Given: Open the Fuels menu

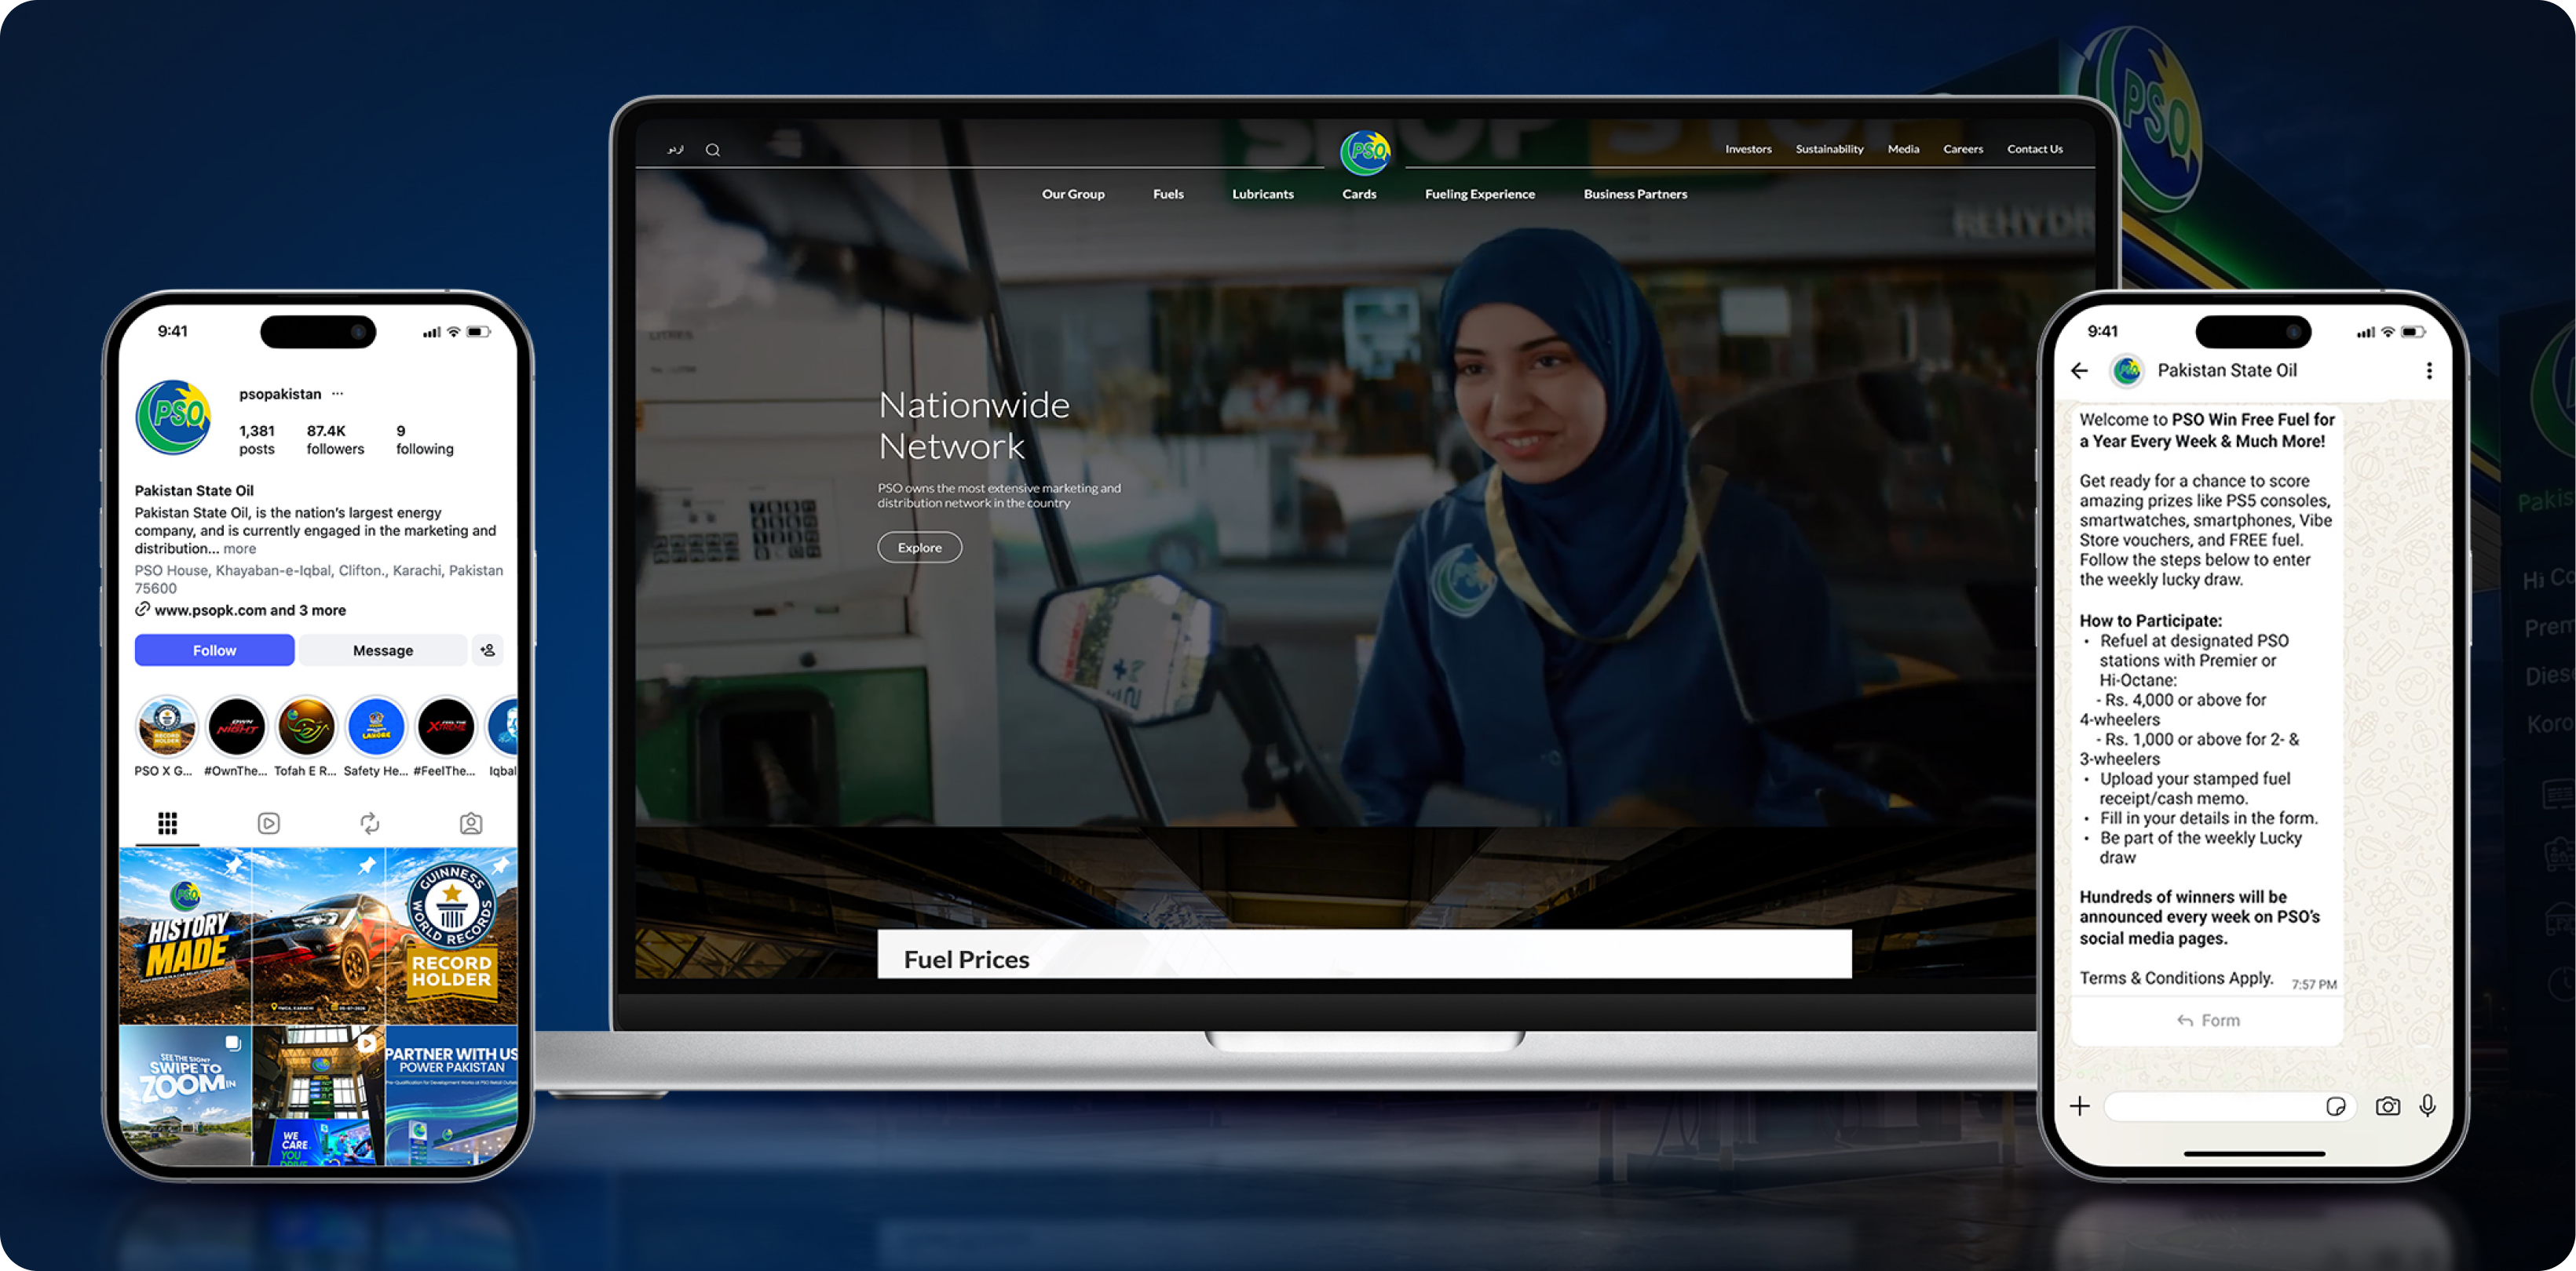Looking at the screenshot, I should pos(1168,194).
